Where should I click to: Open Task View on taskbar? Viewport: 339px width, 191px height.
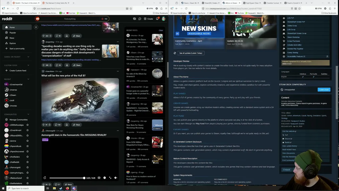47,188
